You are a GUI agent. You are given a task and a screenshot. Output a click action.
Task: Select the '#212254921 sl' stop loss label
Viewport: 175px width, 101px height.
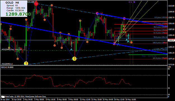[x=7, y=64]
